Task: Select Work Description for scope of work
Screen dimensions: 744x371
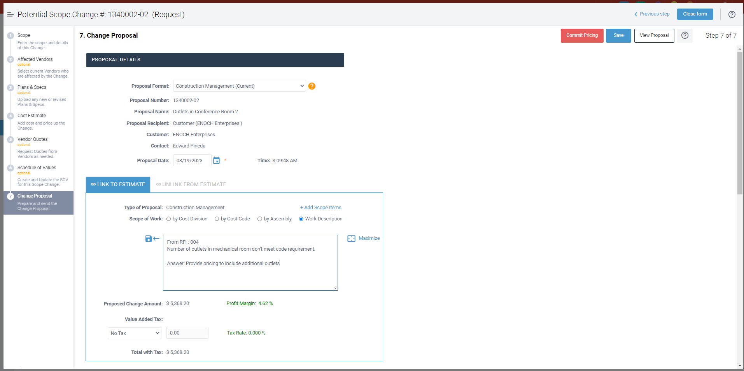Action: 301,218
